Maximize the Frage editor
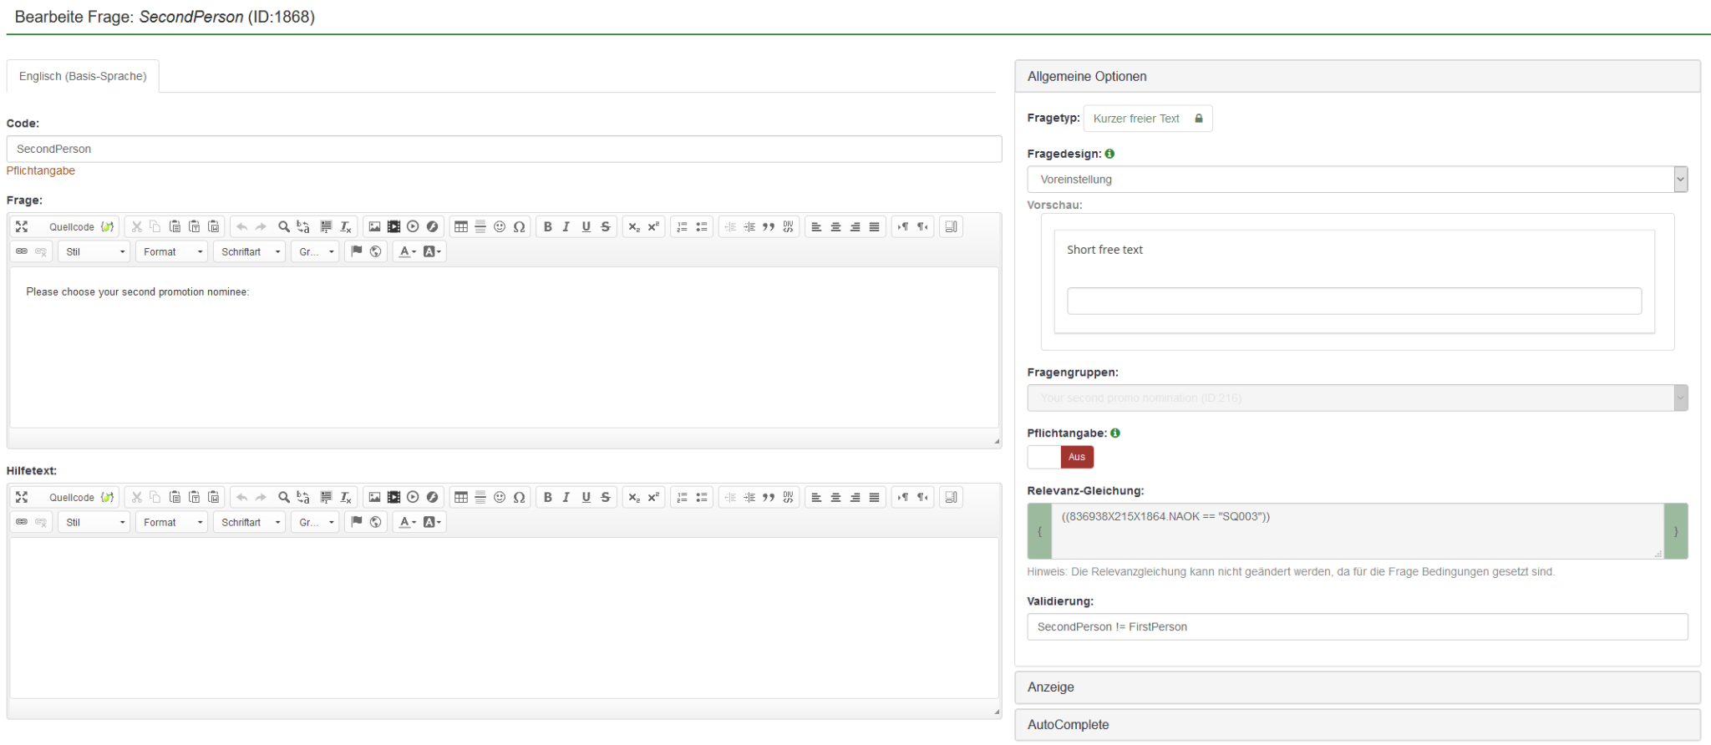Screen dimensions: 1711x745 [x=22, y=226]
